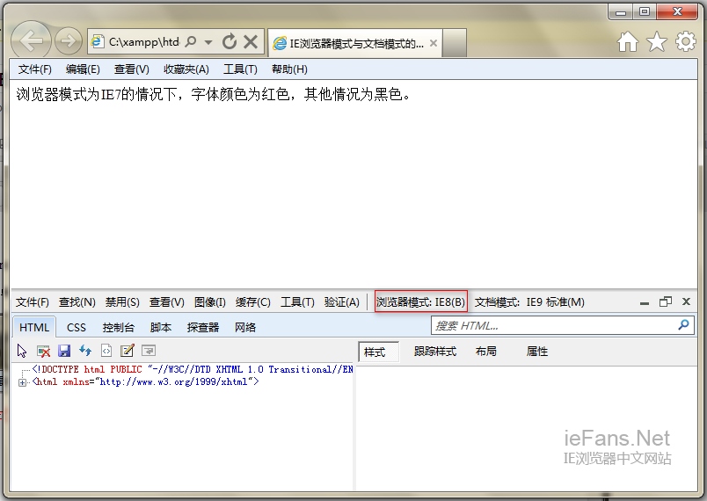Open developer tools 工具(T) menu
The image size is (707, 501).
297,301
